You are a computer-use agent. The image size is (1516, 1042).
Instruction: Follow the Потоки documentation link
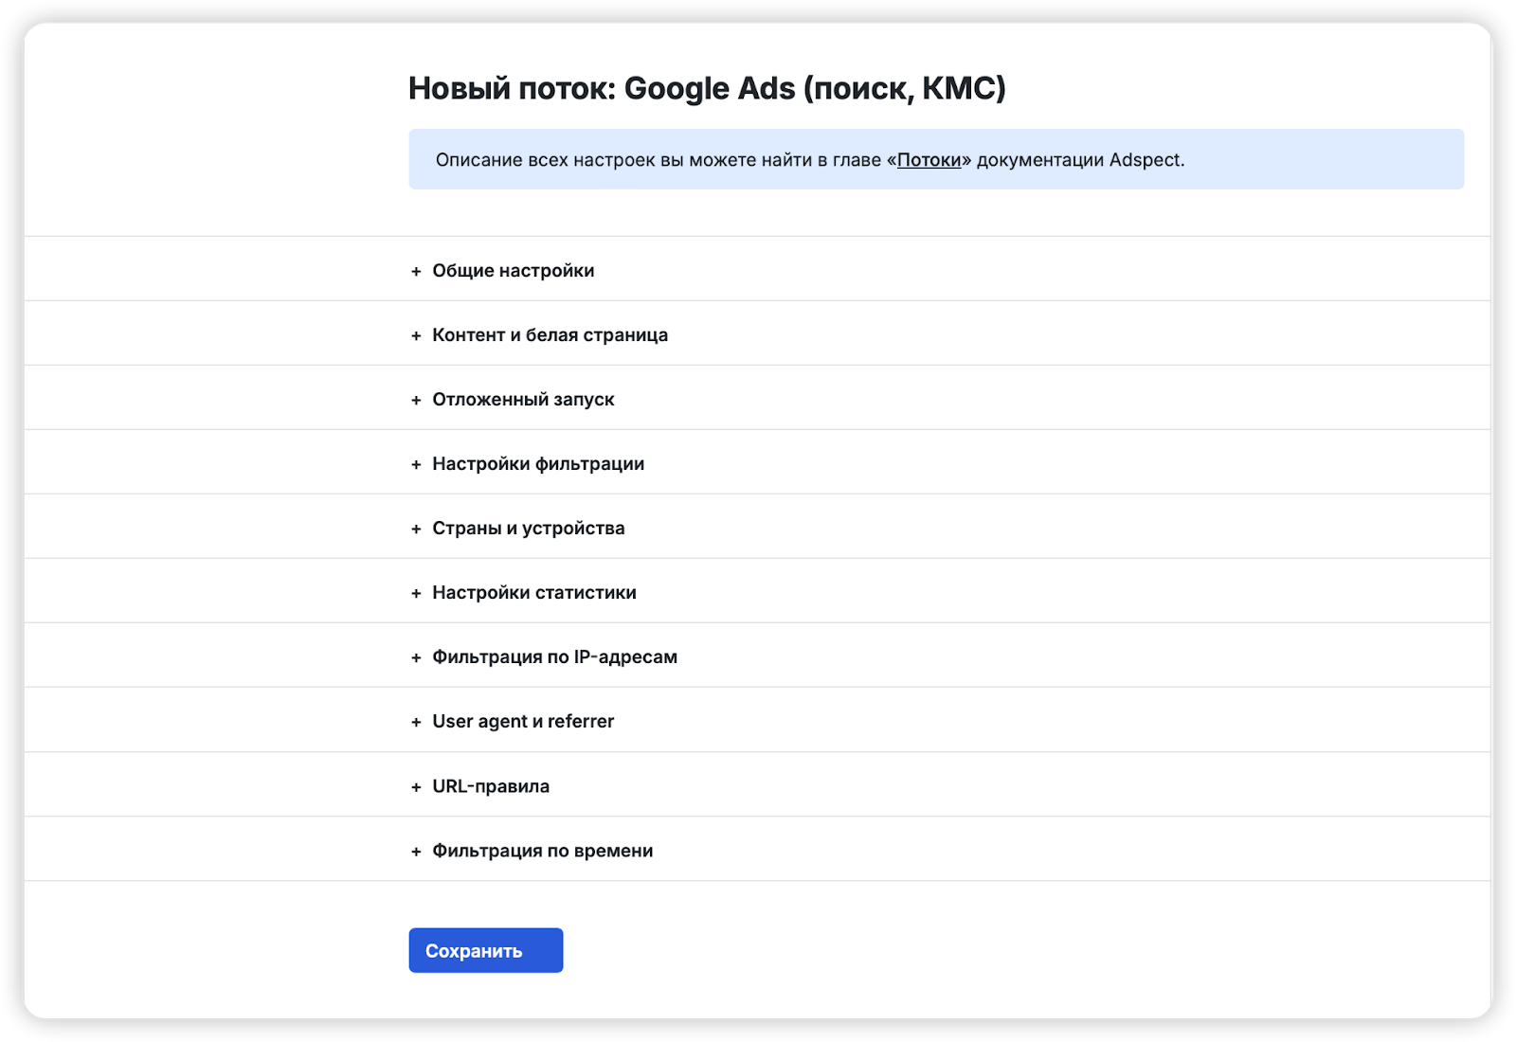(929, 160)
